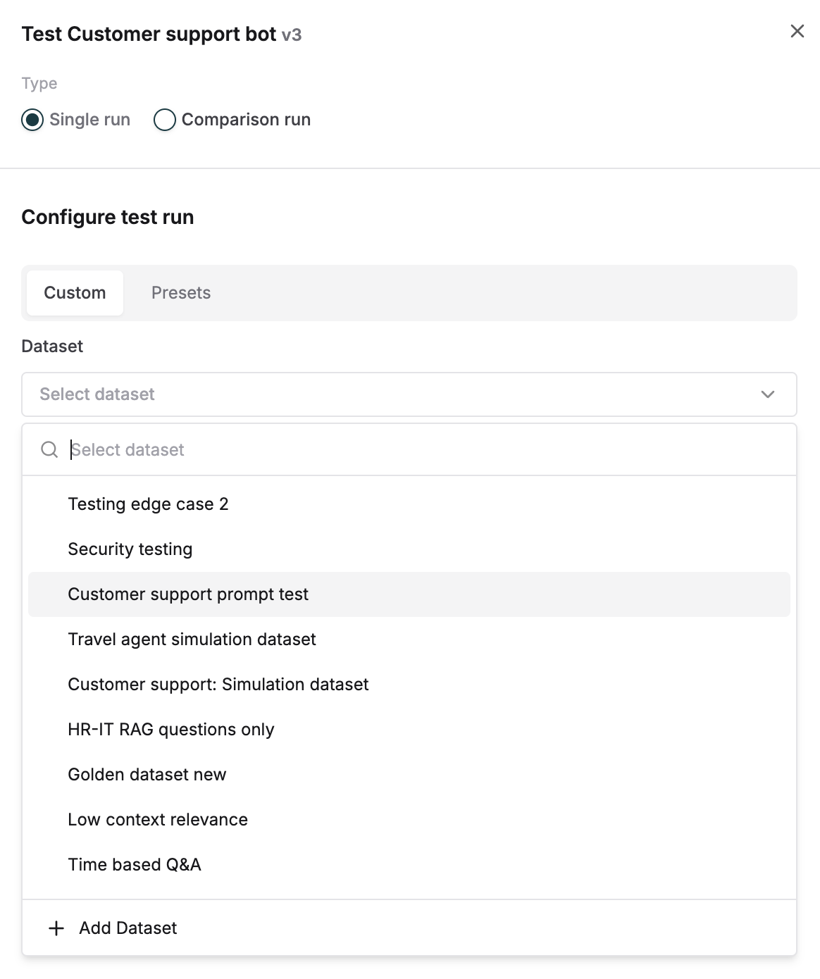Open the Select dataset chevron
Image resolution: width=820 pixels, height=979 pixels.
click(769, 394)
